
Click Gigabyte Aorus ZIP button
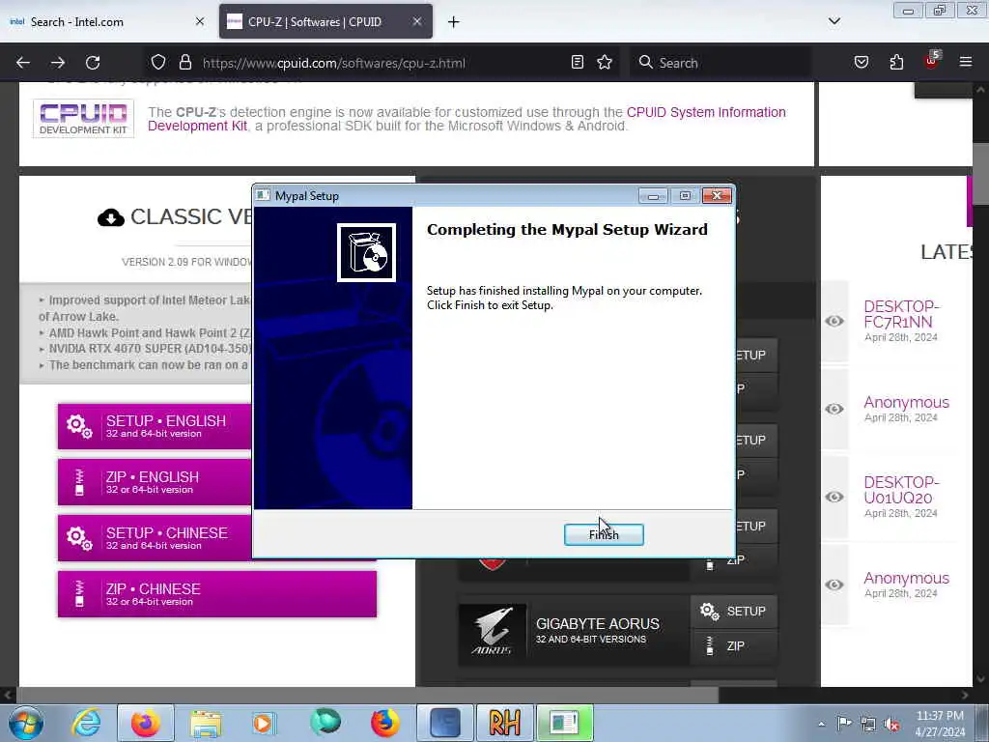734,646
